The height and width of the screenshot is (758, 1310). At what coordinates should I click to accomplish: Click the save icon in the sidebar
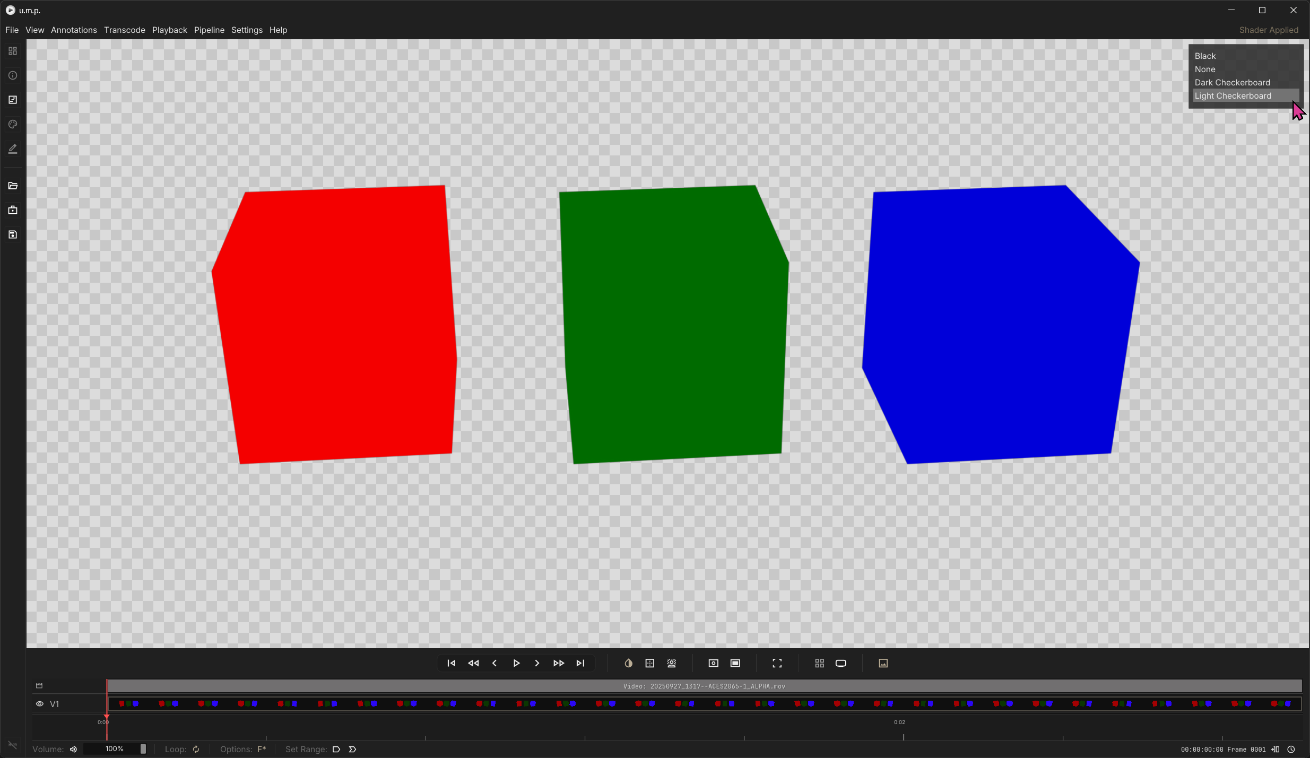(13, 234)
